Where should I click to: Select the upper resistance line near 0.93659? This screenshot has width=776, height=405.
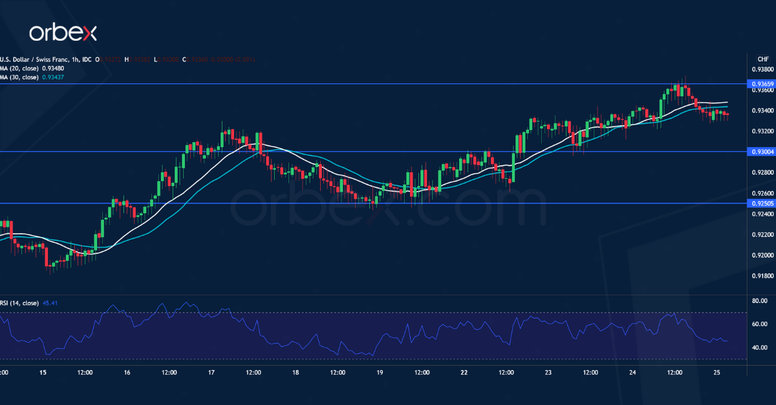388,84
